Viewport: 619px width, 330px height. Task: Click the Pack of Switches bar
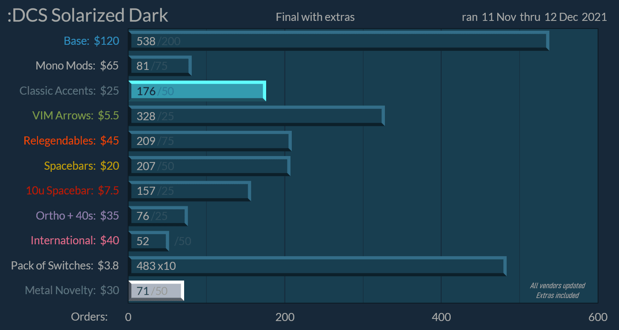click(x=317, y=266)
